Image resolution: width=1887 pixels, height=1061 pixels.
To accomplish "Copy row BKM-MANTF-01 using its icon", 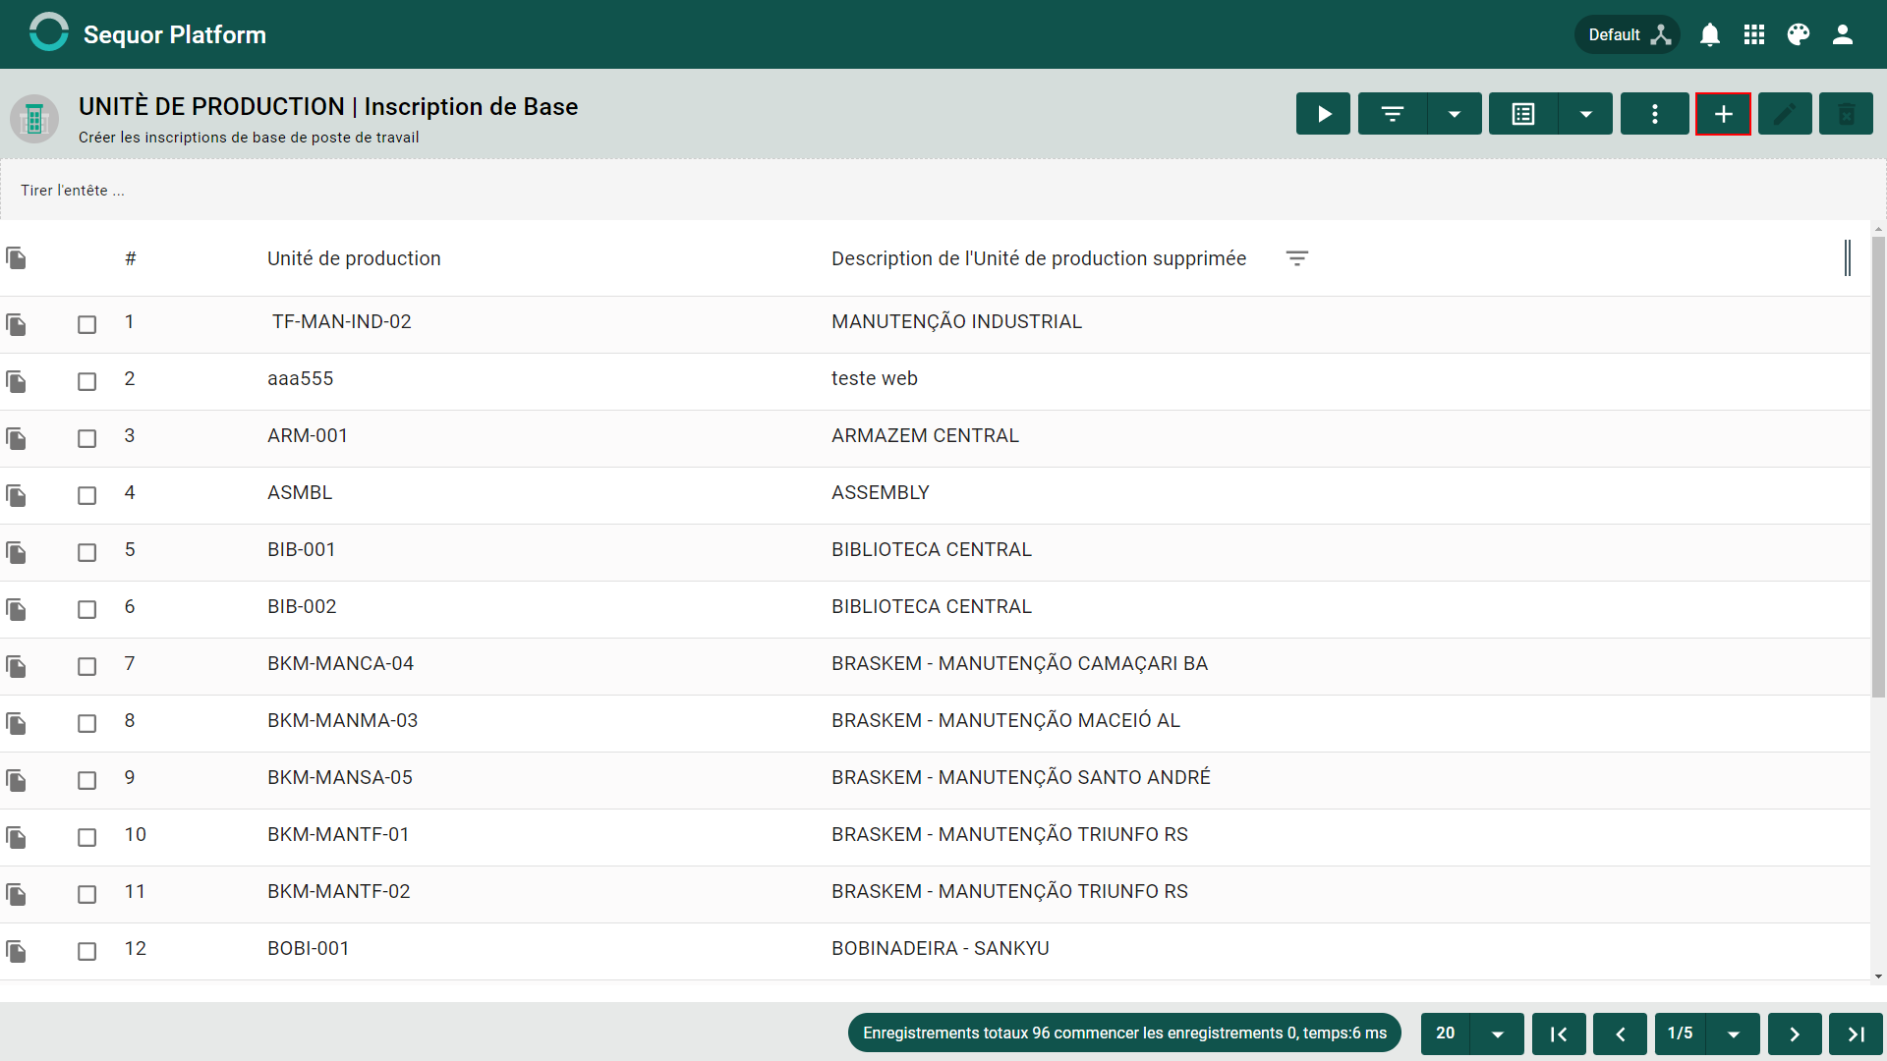I will pos(16,837).
